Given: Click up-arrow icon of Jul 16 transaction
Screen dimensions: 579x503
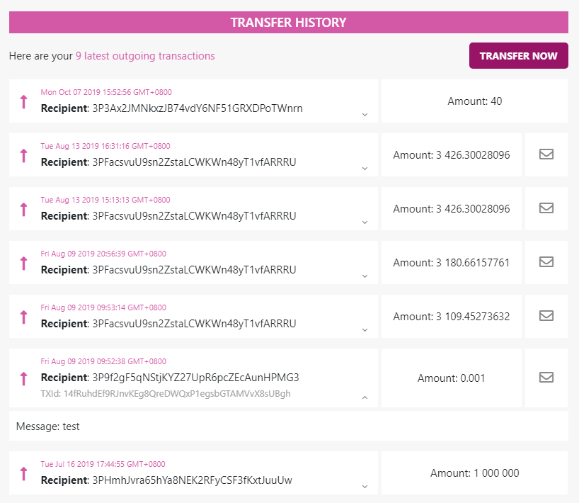Looking at the screenshot, I should (23, 473).
